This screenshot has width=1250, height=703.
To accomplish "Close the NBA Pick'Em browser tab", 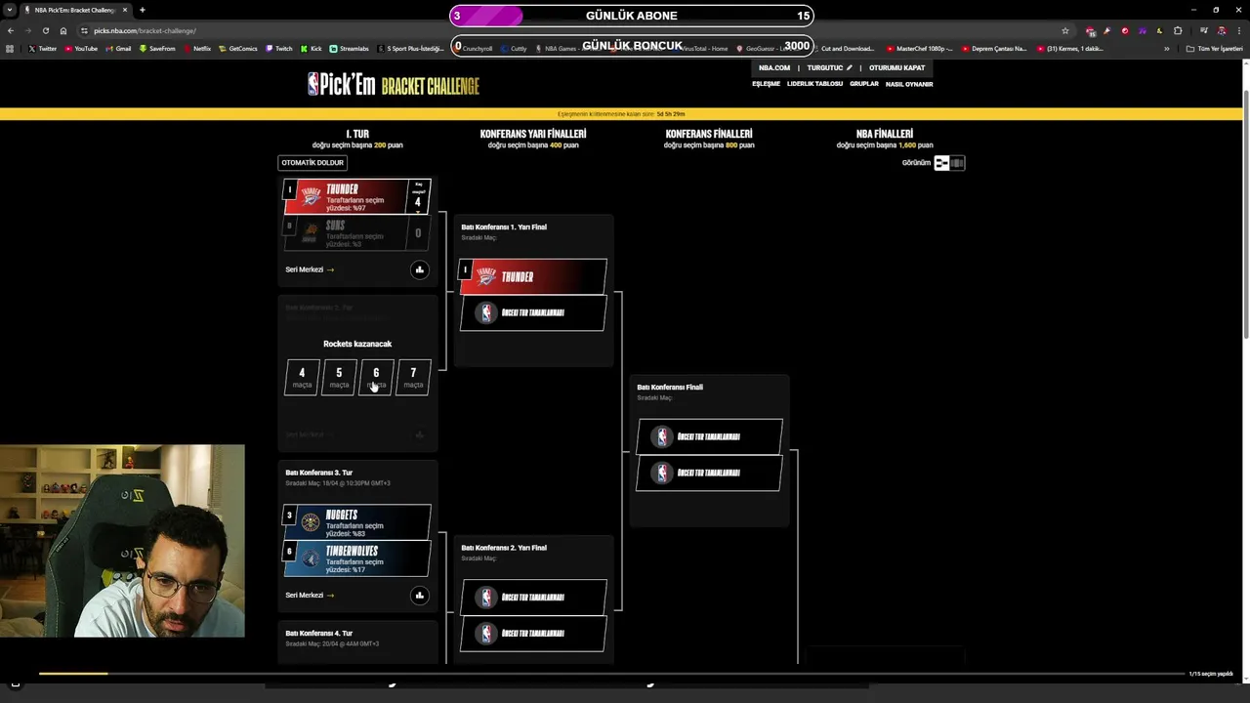I will 125,10.
